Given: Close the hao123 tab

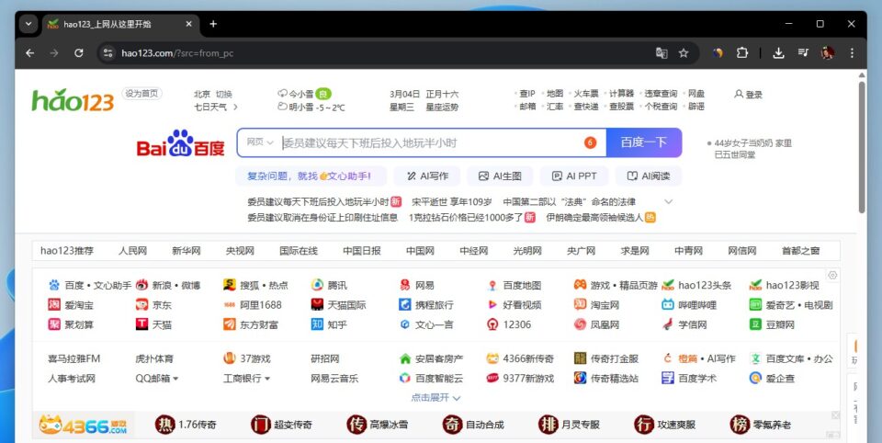Looking at the screenshot, I should 188,24.
